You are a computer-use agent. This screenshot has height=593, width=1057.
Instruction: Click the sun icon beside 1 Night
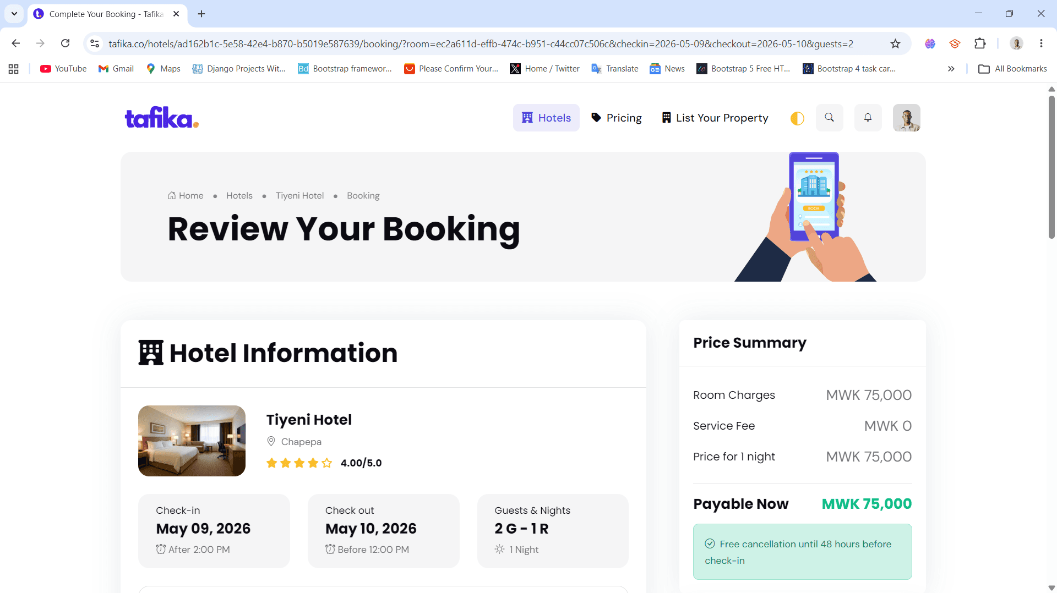click(x=500, y=549)
